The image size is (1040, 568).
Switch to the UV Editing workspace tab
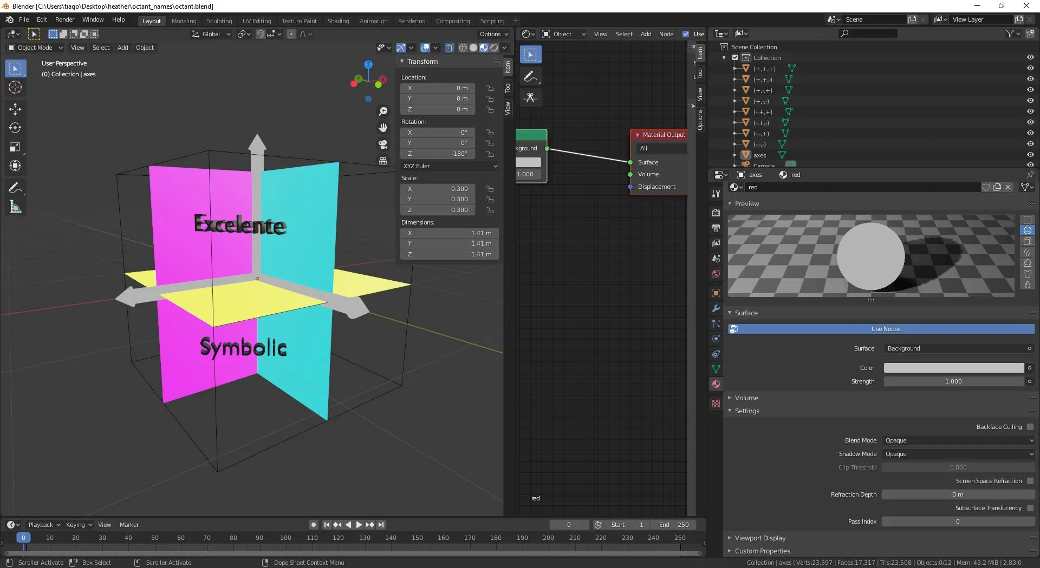coord(257,21)
